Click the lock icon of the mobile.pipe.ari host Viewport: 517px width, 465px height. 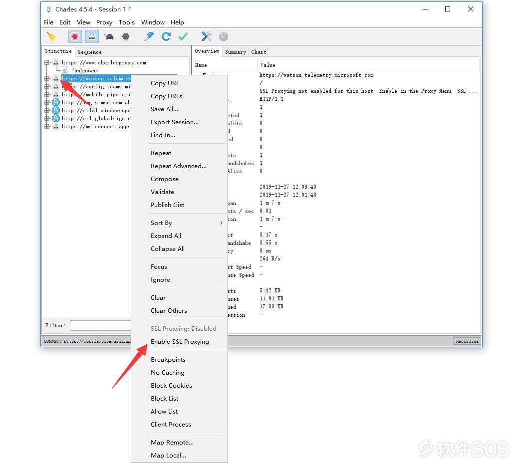pos(56,94)
